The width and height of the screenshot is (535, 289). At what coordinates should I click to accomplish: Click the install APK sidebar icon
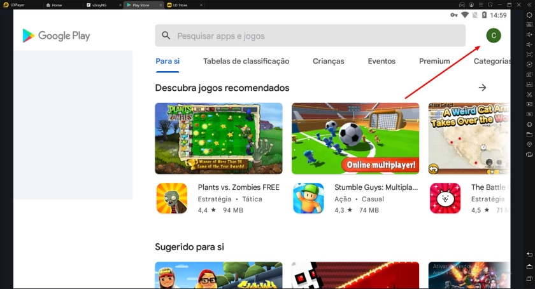click(529, 84)
